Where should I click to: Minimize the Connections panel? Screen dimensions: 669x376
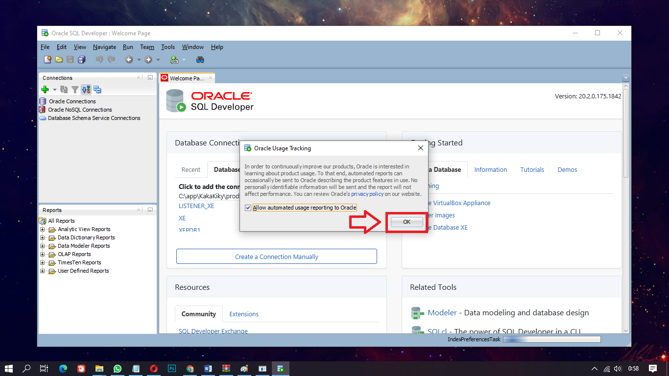150,78
